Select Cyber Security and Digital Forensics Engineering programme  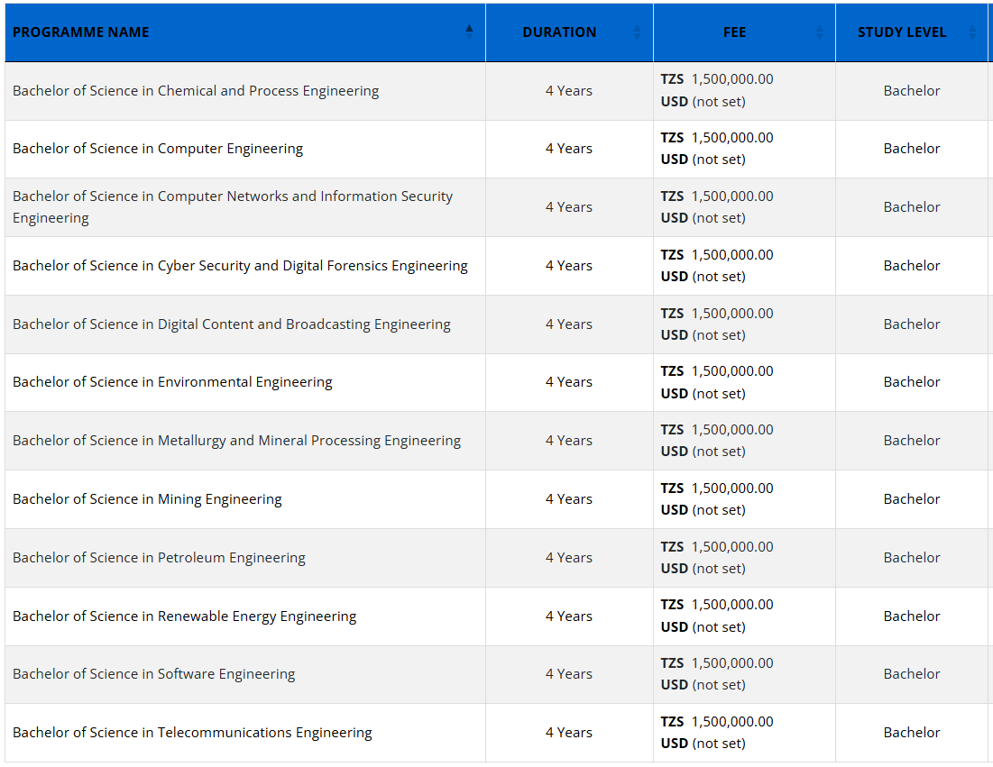[x=240, y=266]
